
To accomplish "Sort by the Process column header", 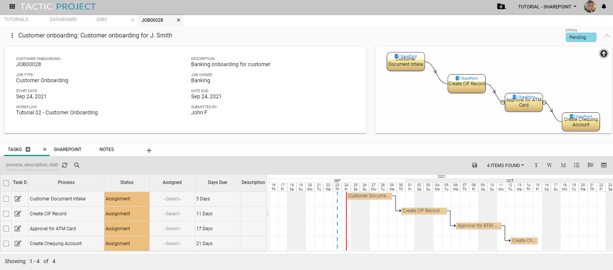I will (x=66, y=182).
